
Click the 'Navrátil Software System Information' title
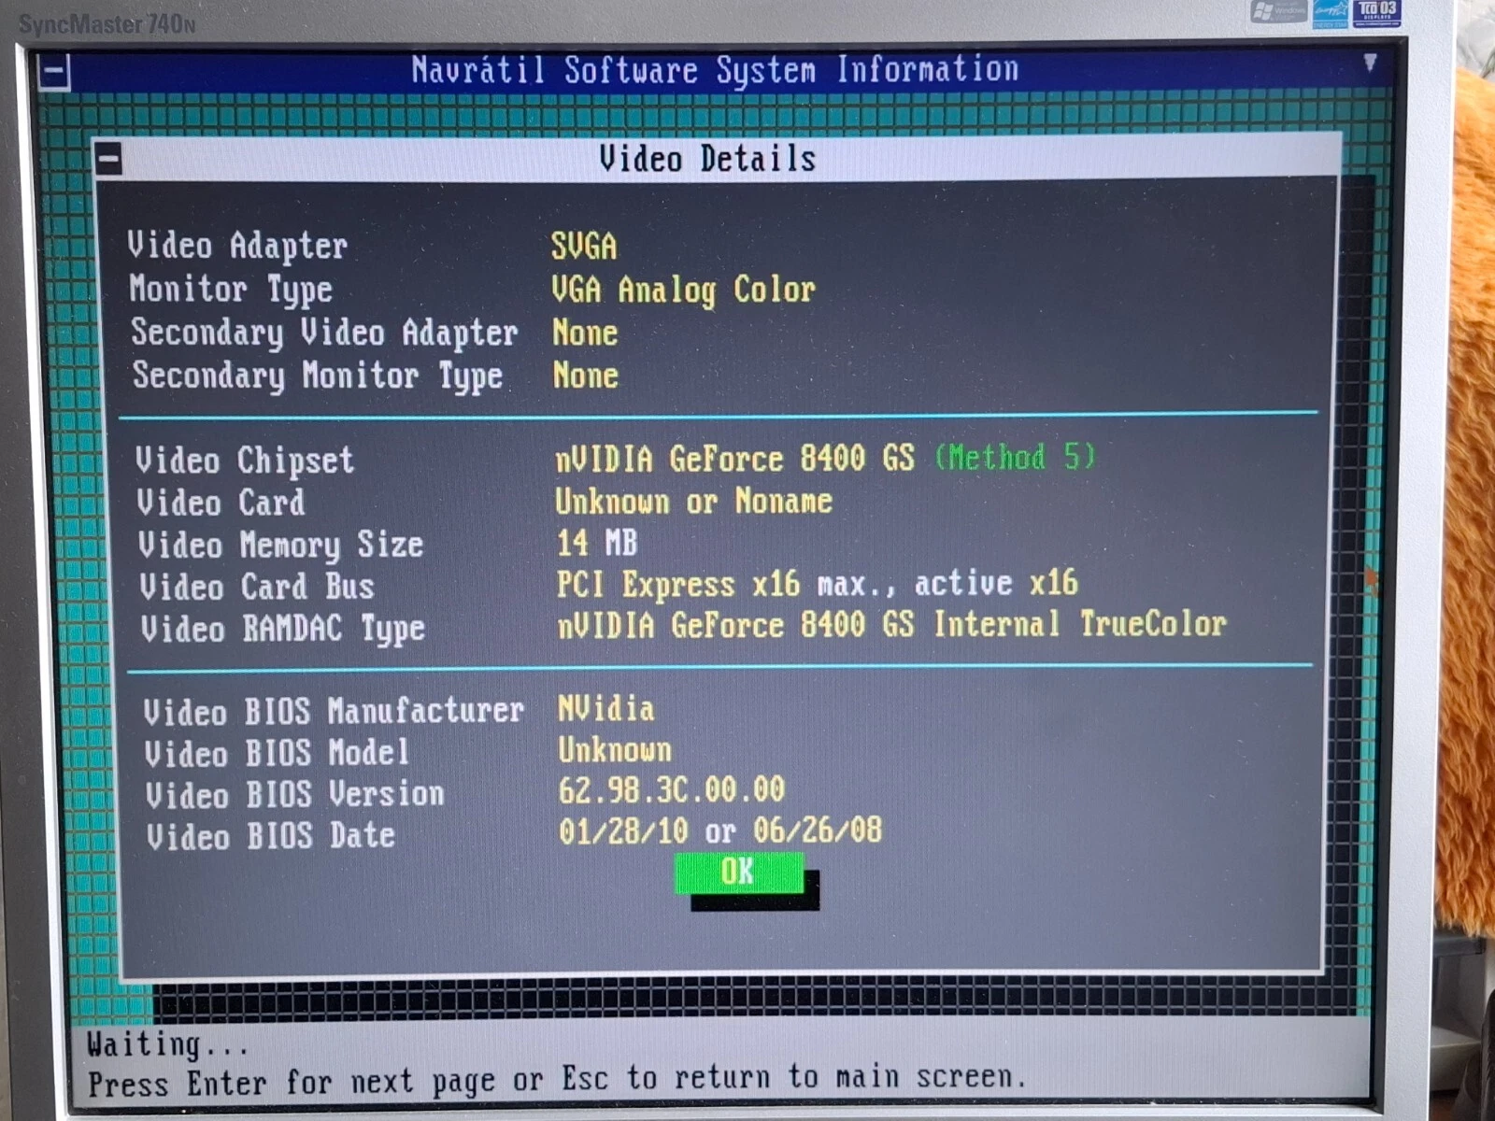tap(715, 69)
